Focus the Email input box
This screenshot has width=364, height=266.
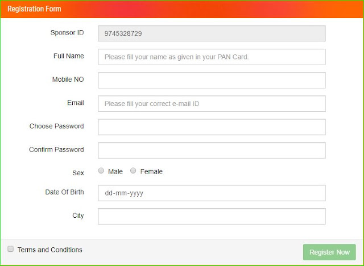[212, 104]
